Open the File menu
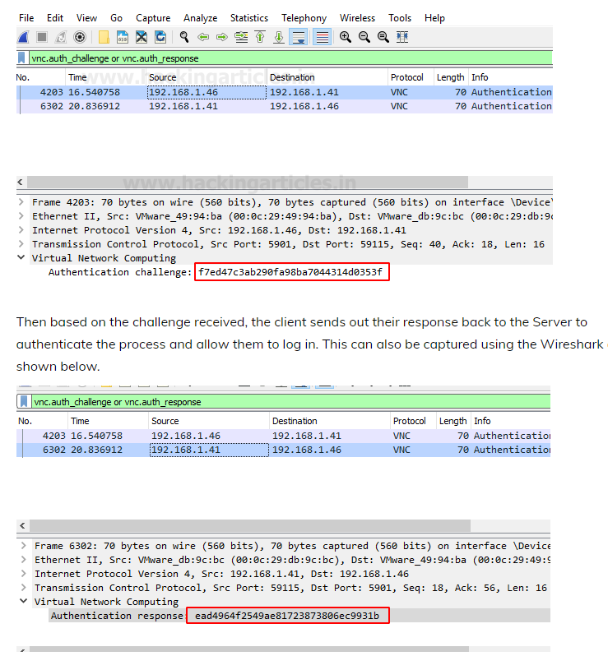608x656 pixels. coord(26,18)
